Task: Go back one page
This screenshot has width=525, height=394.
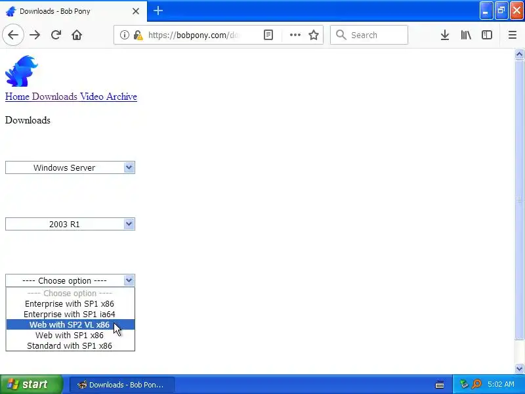Action: [x=13, y=35]
